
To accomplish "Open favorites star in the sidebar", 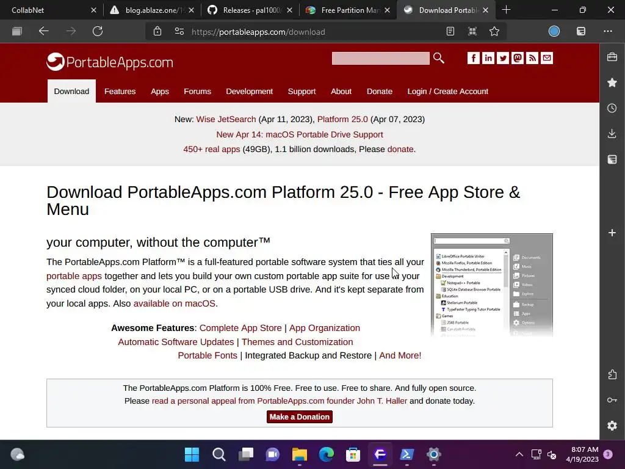I will point(612,82).
